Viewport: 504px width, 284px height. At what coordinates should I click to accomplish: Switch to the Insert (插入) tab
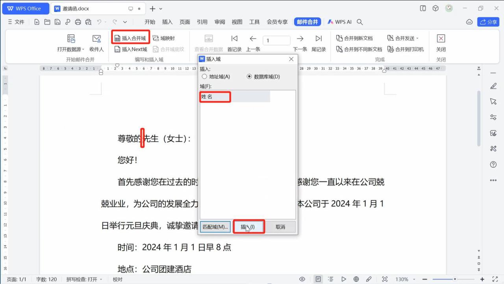tap(167, 22)
